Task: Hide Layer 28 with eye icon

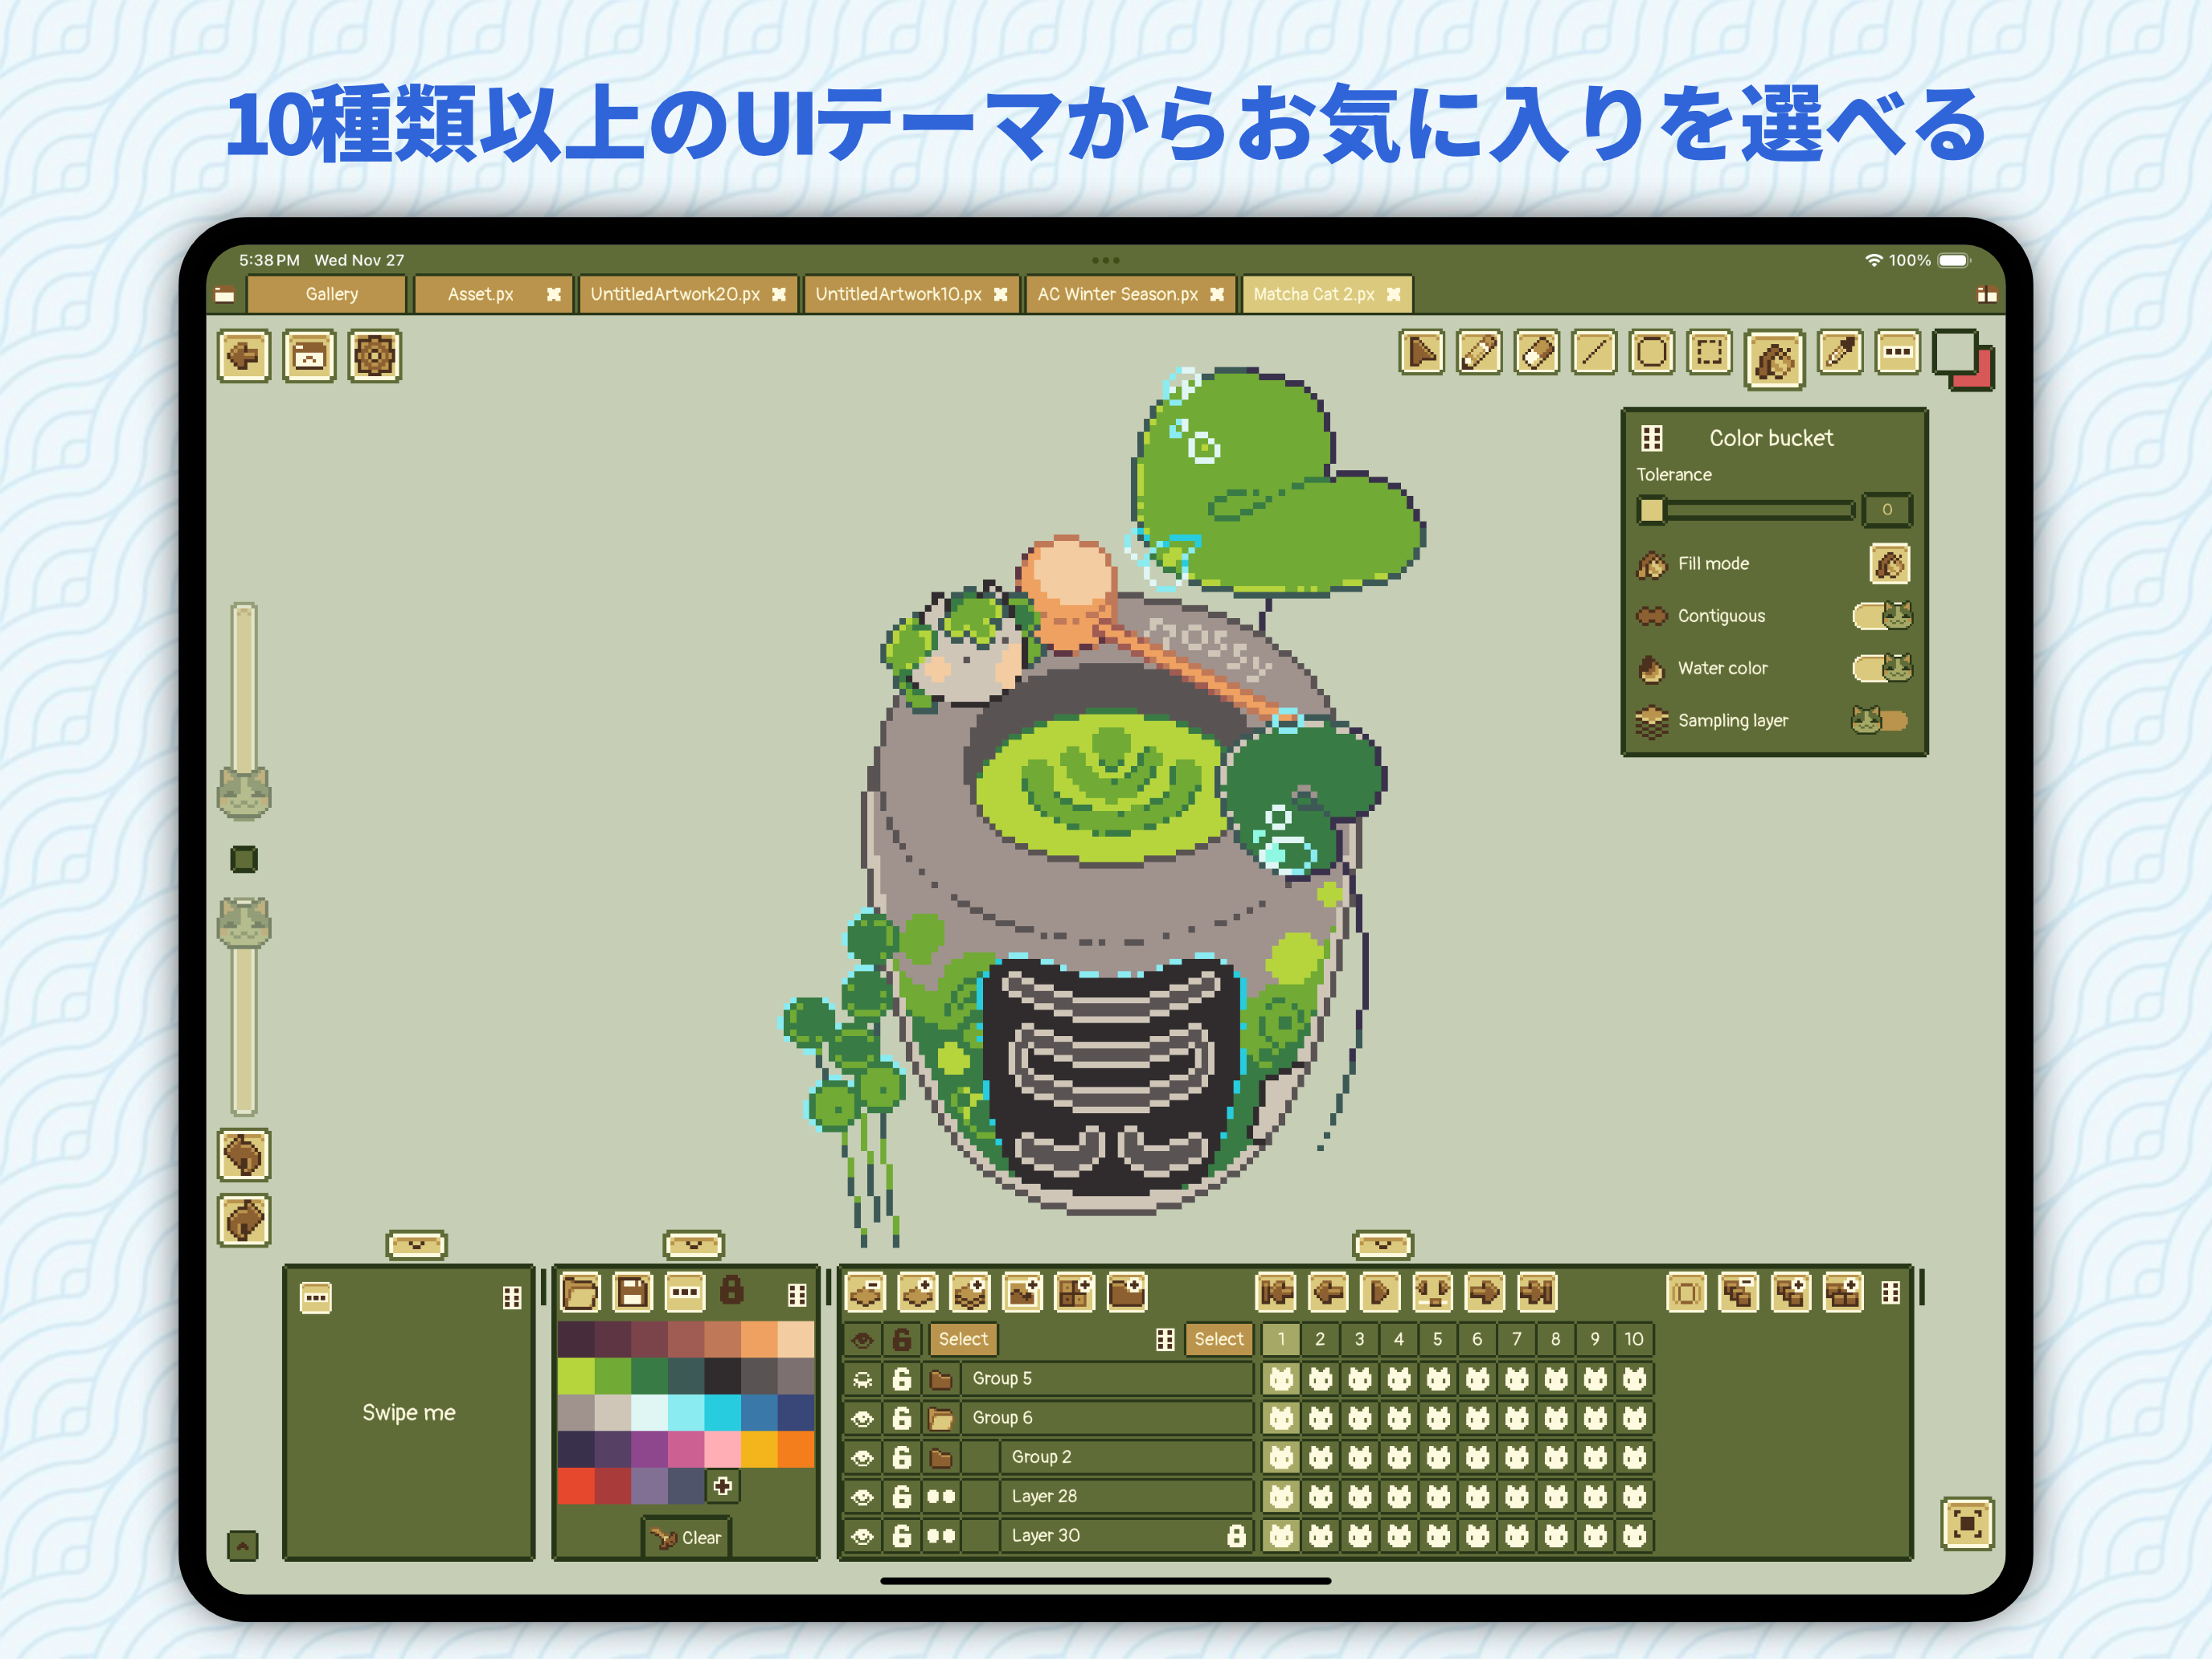Action: coord(862,1497)
